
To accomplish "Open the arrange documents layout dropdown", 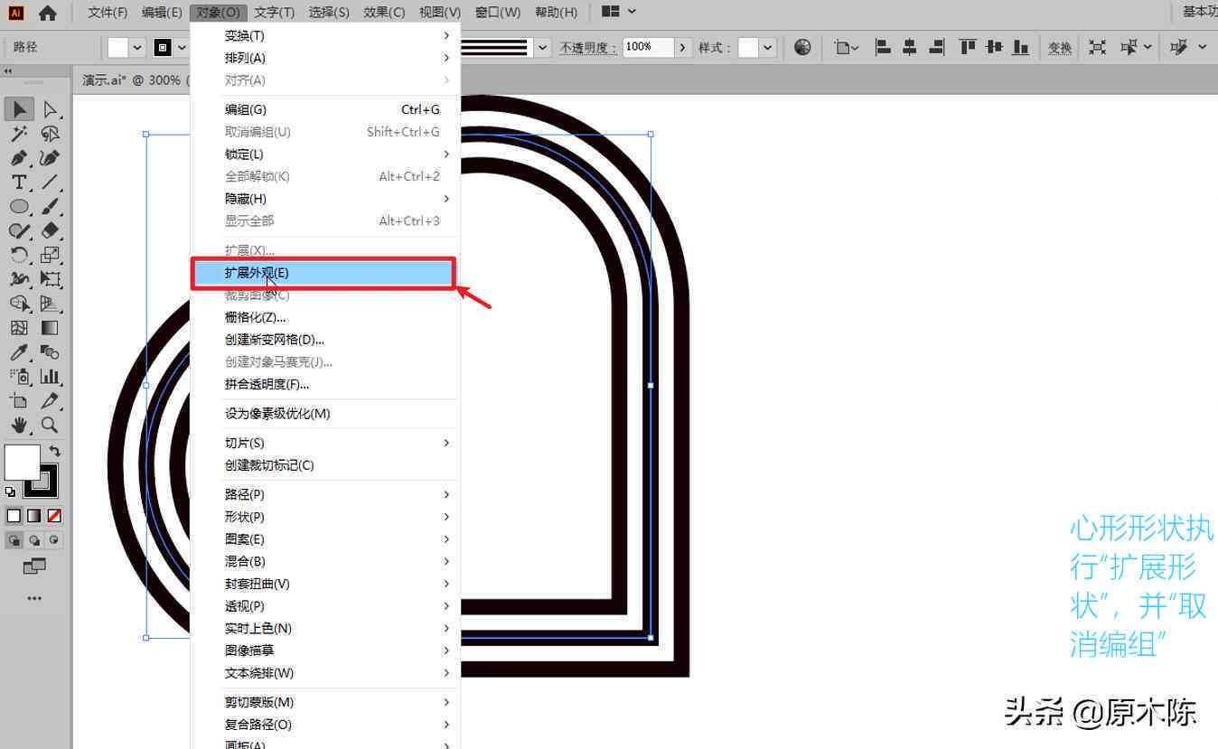I will [619, 12].
